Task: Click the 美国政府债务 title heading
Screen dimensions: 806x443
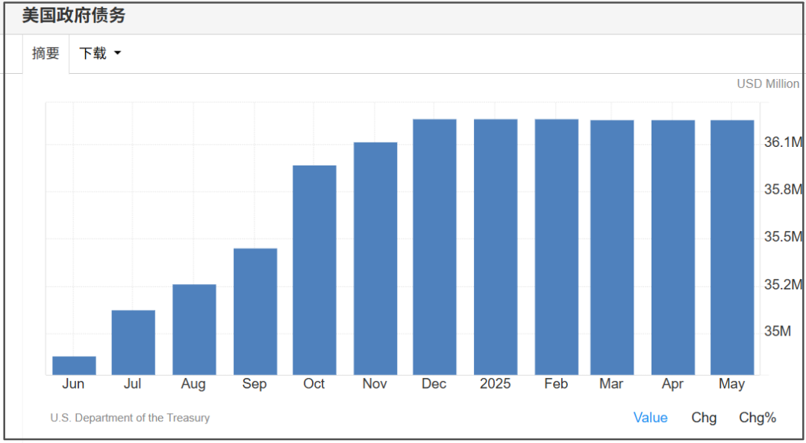Action: pyautogui.click(x=73, y=16)
